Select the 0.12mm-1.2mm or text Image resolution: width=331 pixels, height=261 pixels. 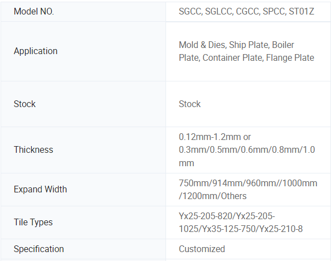(x=215, y=137)
